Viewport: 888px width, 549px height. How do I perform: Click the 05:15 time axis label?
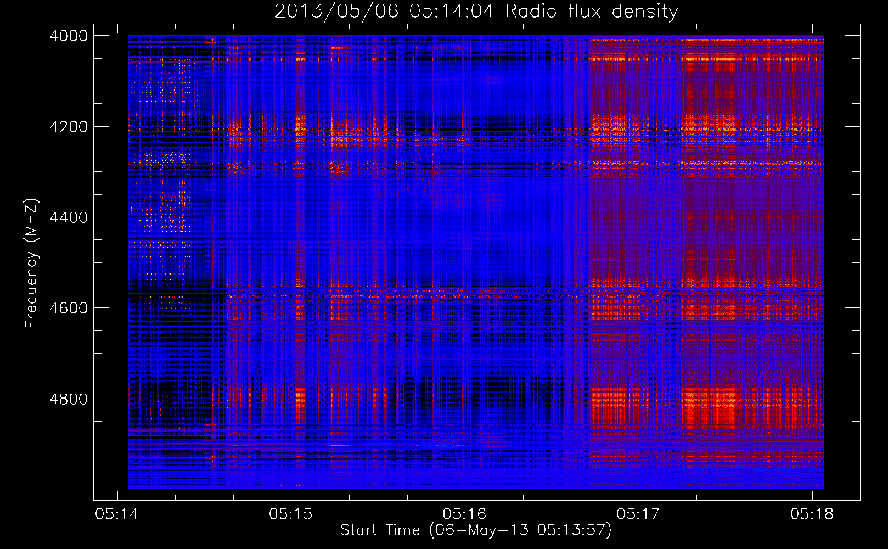(290, 514)
